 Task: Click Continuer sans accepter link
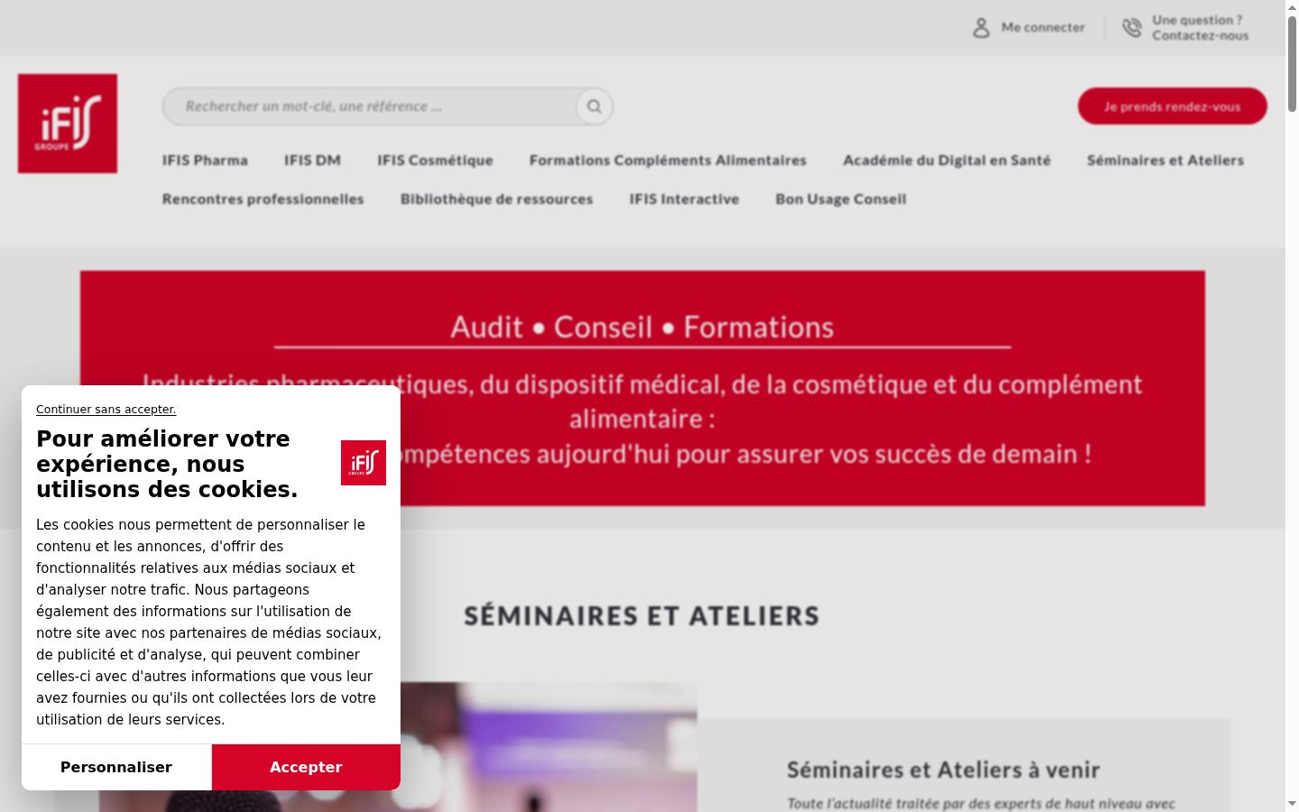click(x=106, y=410)
